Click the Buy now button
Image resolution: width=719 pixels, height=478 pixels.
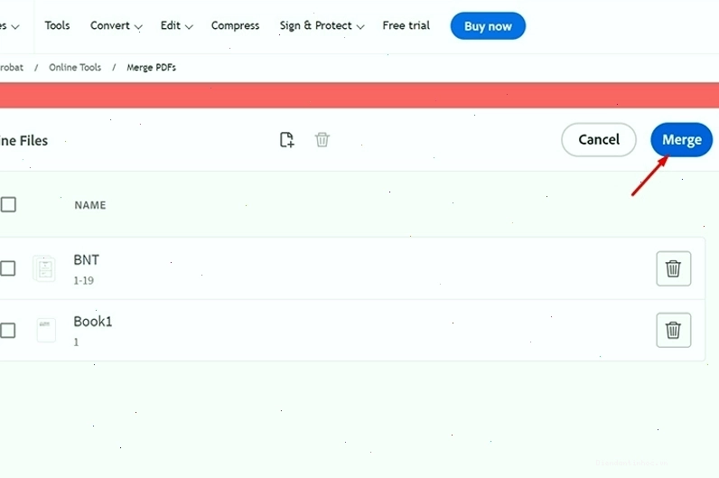488,26
